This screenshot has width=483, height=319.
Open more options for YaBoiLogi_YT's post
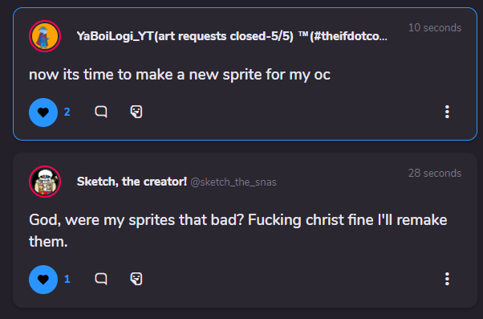447,112
